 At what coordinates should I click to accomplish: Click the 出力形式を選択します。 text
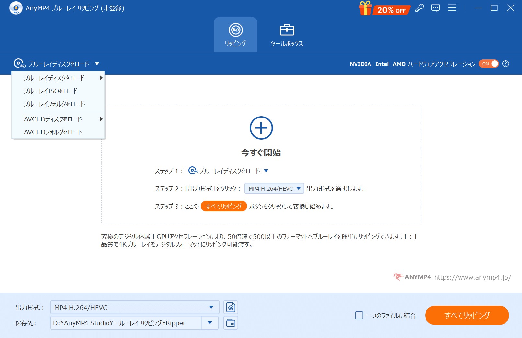coord(336,188)
